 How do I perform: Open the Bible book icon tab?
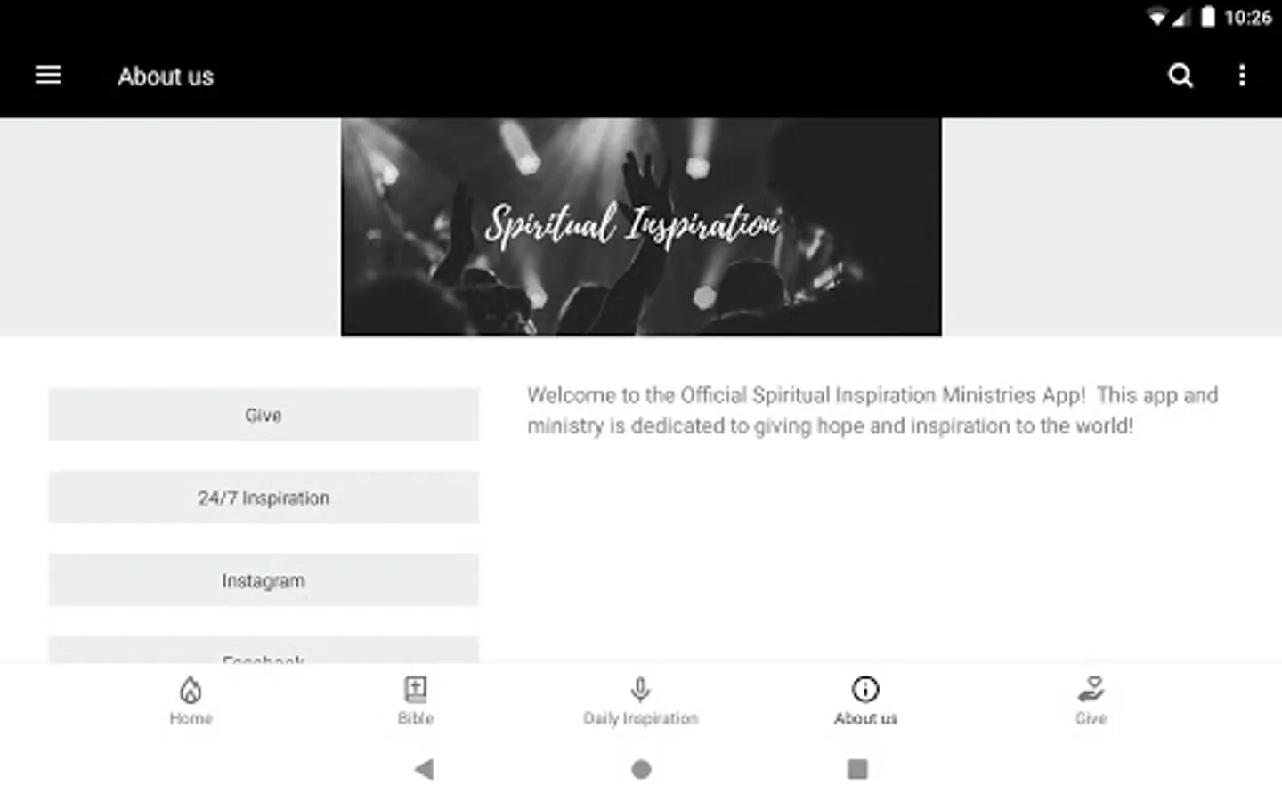tap(416, 701)
